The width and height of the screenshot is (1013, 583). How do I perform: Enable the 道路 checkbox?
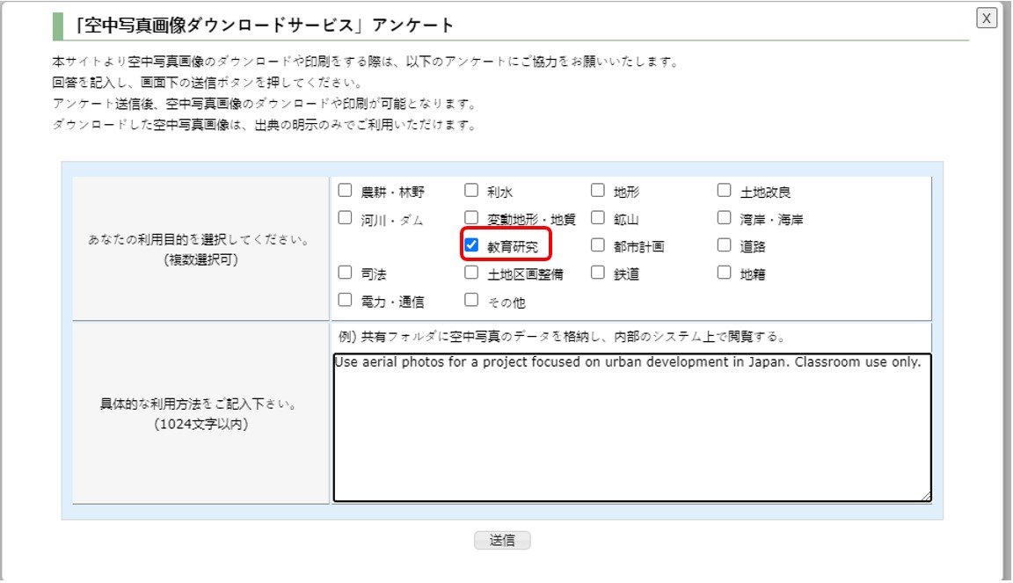pyautogui.click(x=724, y=245)
